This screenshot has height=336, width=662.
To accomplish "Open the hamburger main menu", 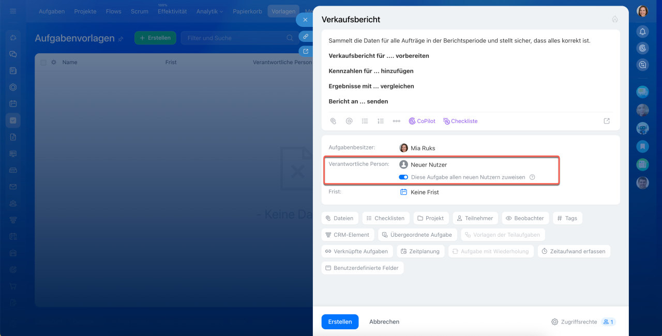I will click(13, 11).
